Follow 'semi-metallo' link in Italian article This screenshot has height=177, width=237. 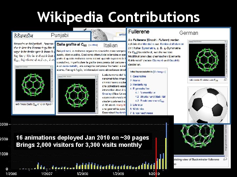[x=70, y=66]
